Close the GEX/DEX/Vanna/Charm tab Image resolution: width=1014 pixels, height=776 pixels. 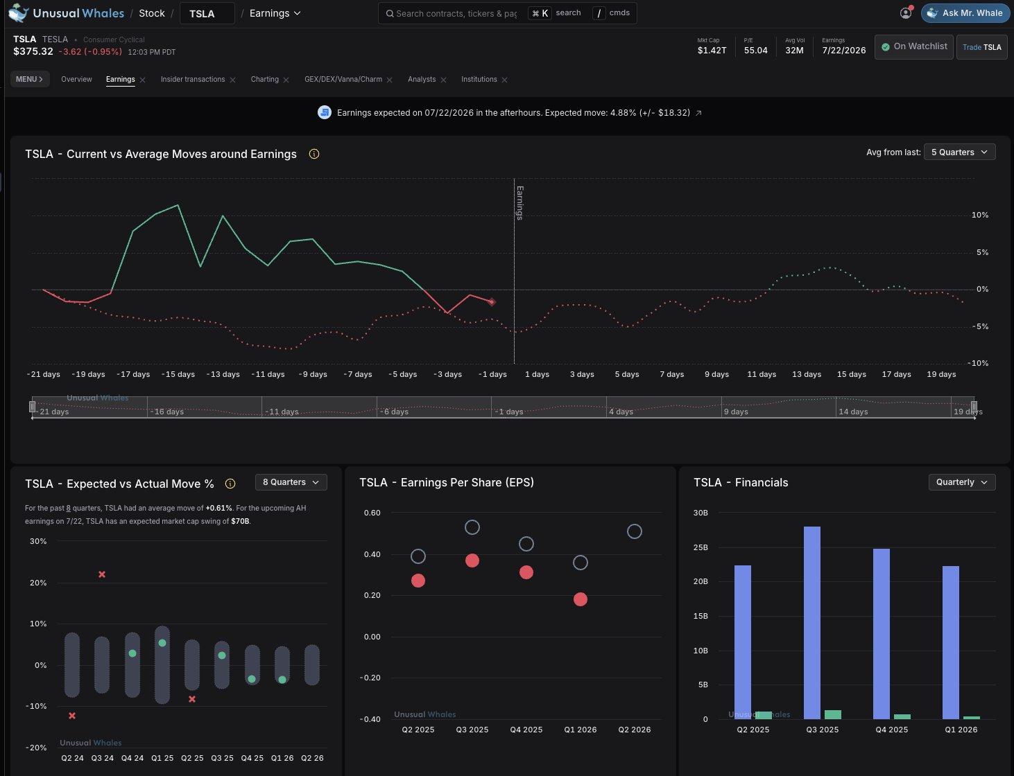[x=390, y=80]
